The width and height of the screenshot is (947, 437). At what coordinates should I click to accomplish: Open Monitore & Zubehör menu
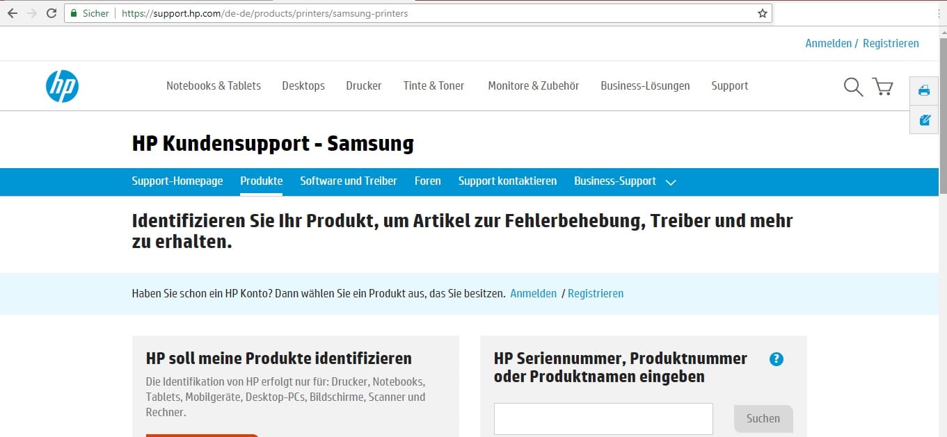coord(534,85)
